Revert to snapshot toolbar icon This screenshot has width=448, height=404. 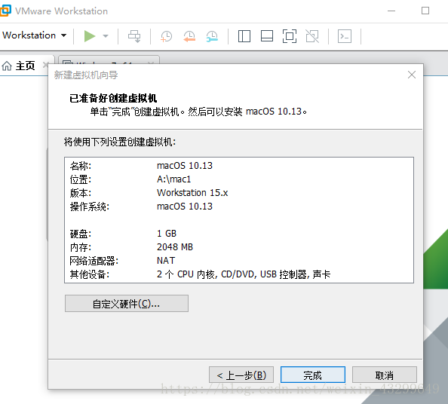coord(189,36)
